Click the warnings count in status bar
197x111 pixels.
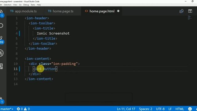tap(27, 109)
